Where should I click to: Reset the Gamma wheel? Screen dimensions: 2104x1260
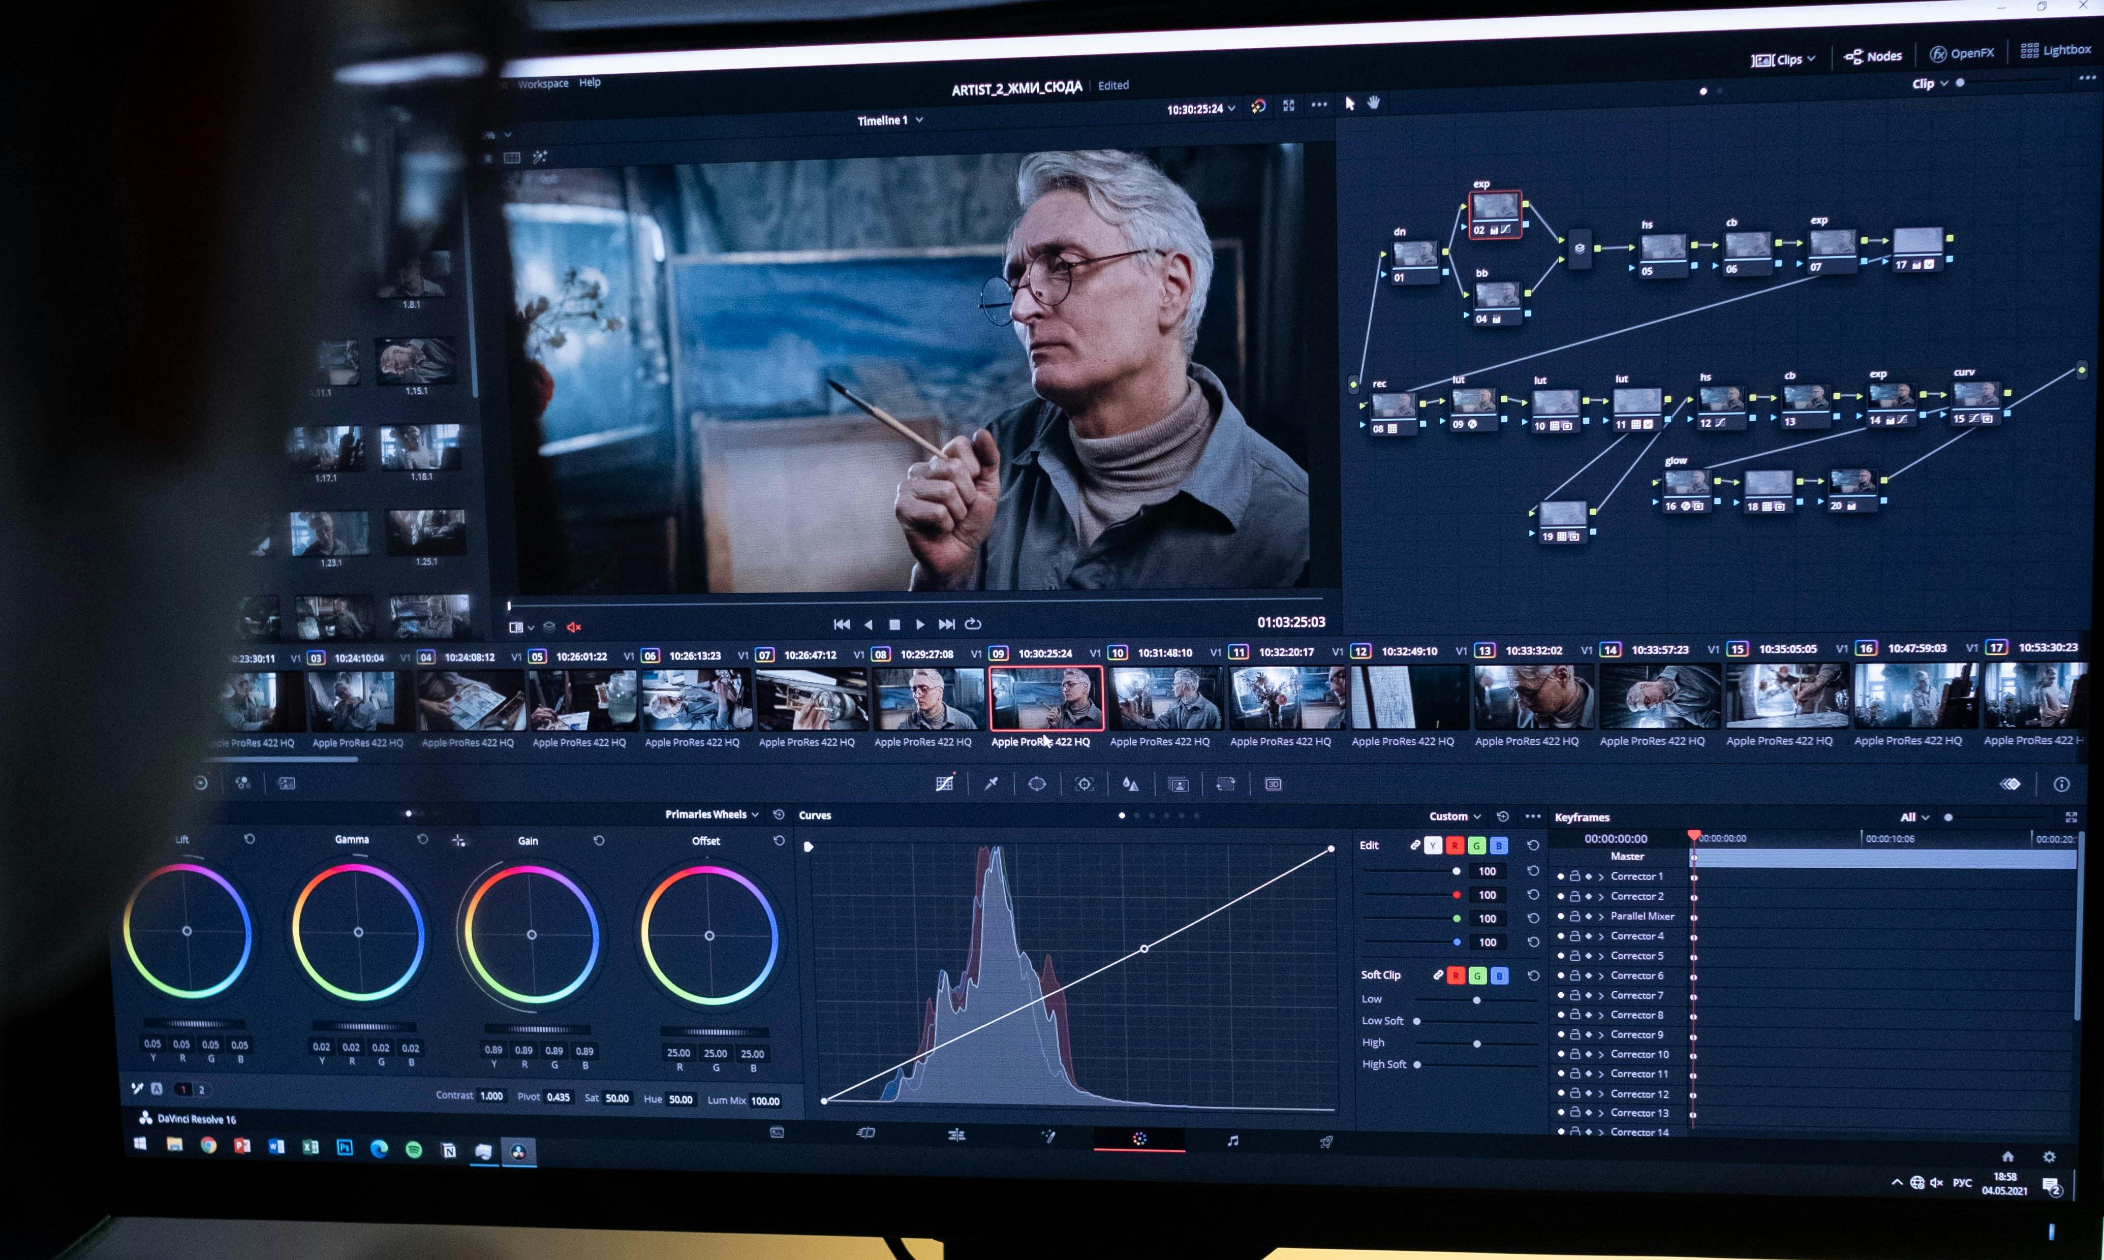(423, 839)
